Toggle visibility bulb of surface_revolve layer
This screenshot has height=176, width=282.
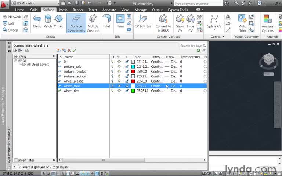click(112, 71)
